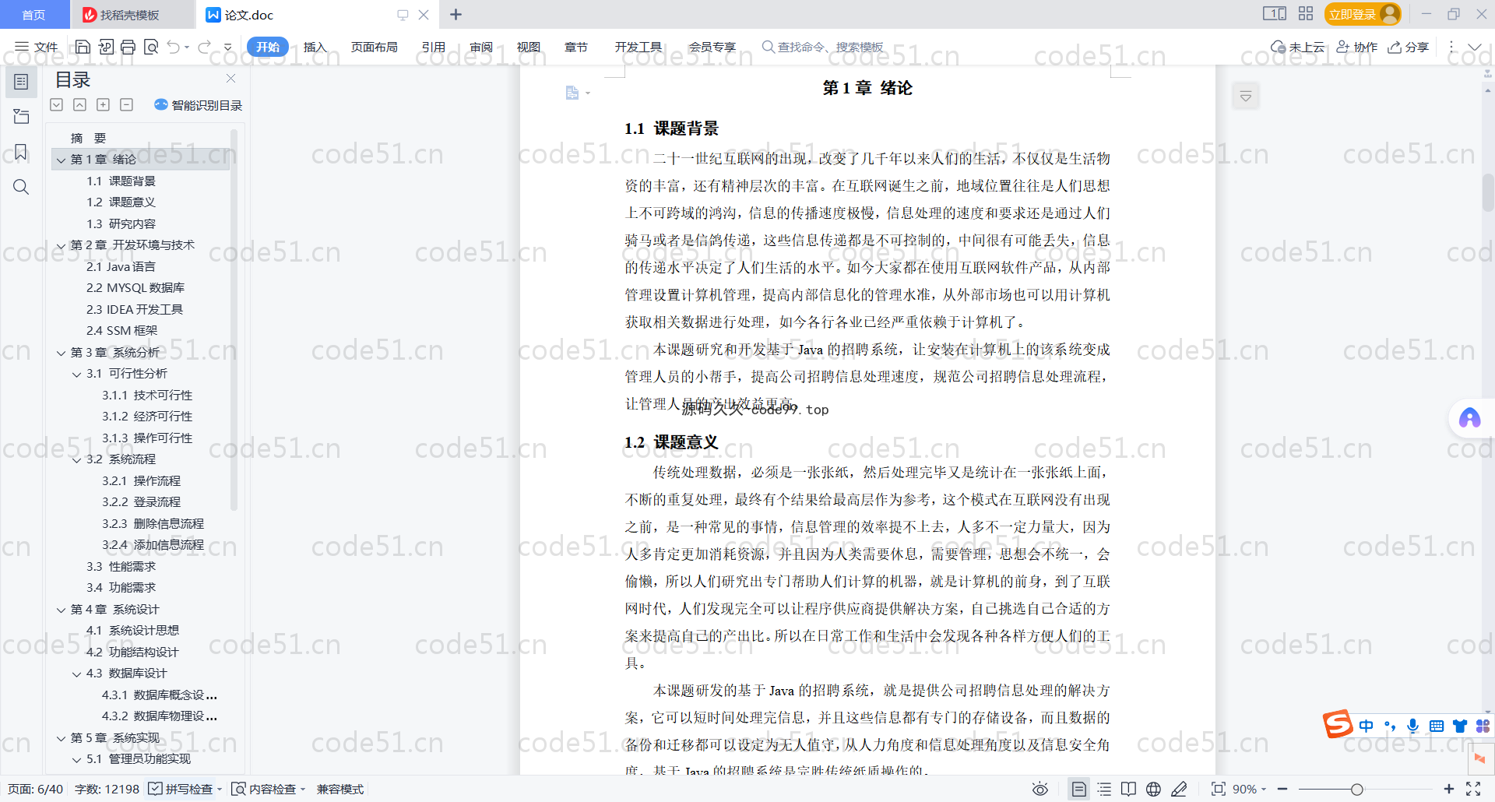Collapse 第5章 系统实现 in outline
Image resolution: width=1495 pixels, height=802 pixels.
coord(61,738)
